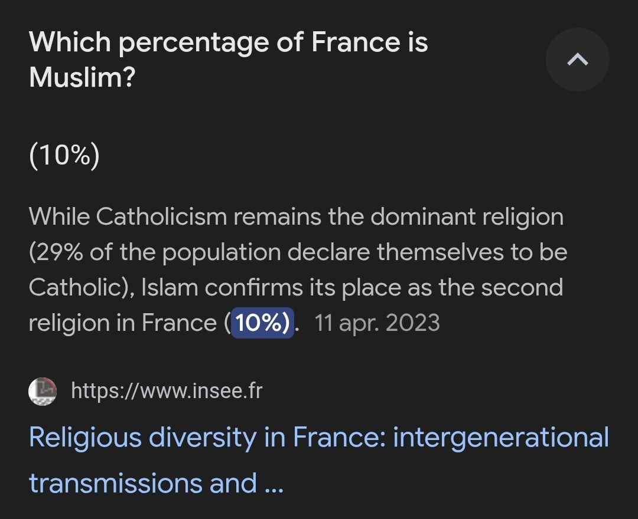Click the word 'Catholicism' in the snippet

tap(161, 216)
